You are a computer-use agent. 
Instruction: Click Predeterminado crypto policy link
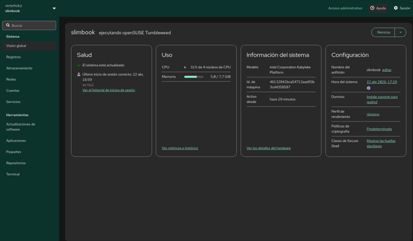pyautogui.click(x=379, y=129)
